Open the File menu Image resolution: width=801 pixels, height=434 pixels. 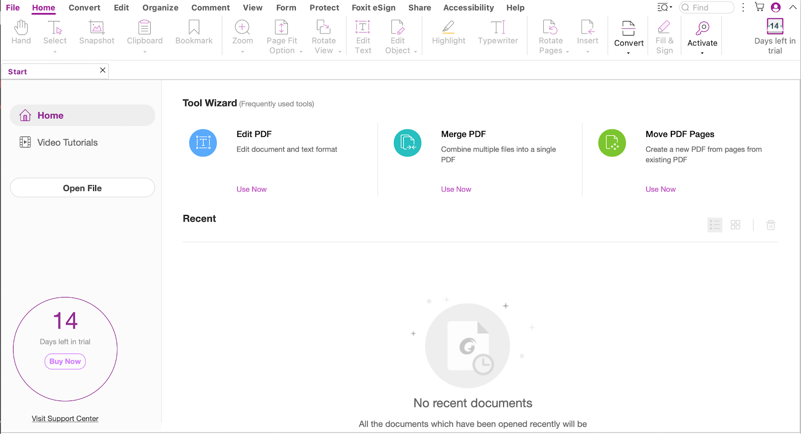13,7
